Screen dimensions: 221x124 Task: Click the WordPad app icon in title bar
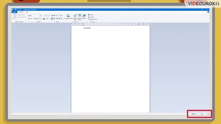tap(12, 10)
